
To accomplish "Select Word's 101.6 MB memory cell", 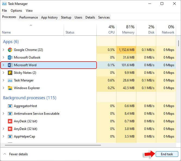I will (x=126, y=65).
